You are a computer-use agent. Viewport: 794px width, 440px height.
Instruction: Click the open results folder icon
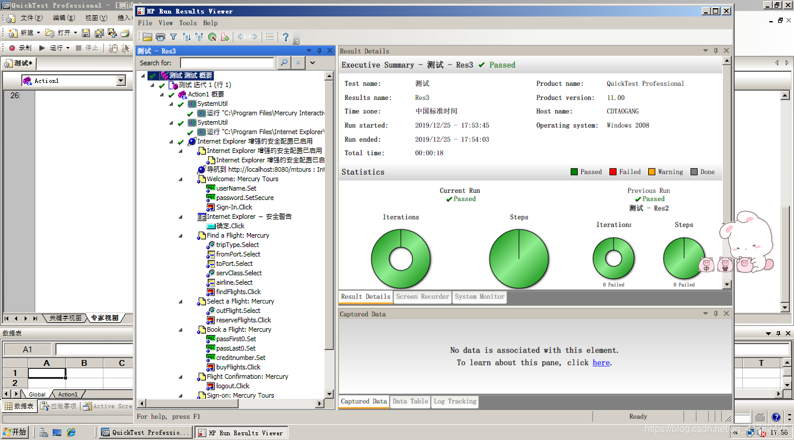[x=148, y=37]
